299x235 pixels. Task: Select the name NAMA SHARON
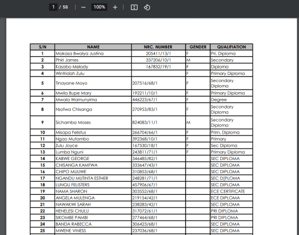click(71, 192)
